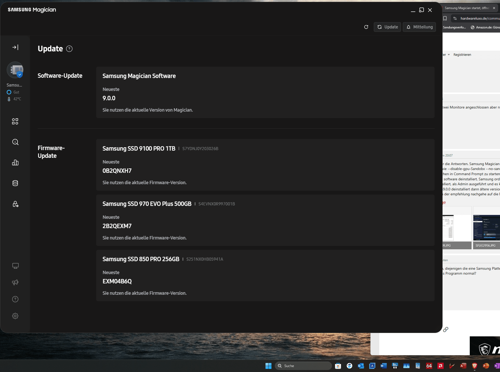Open the Secure Erase lock icon
Viewport: 500px width, 372px height.
[x=15, y=204]
